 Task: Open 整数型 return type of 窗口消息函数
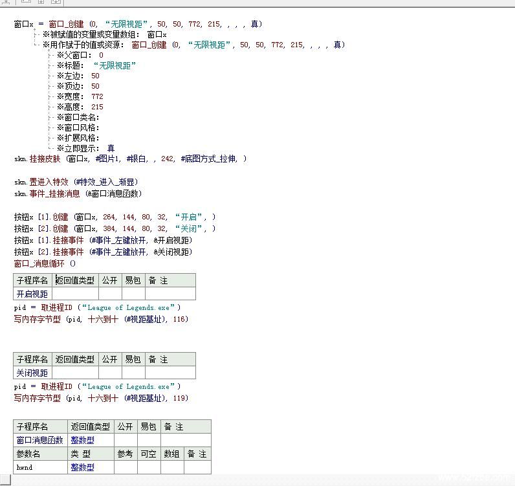click(x=82, y=440)
